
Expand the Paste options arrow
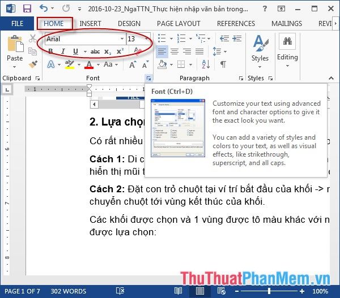pos(15,67)
